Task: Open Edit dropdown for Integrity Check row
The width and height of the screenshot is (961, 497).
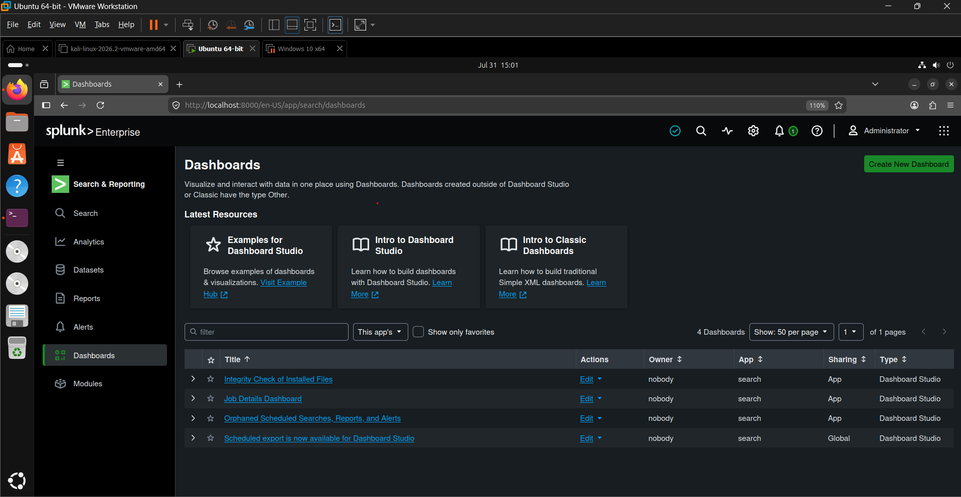Action: tap(591, 379)
